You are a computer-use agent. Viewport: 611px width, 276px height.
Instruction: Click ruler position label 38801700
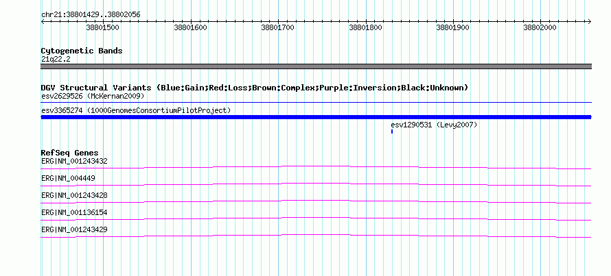278,27
